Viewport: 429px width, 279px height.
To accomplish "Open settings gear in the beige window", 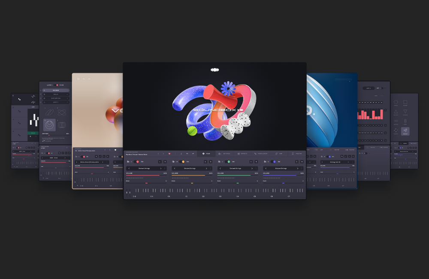I will pos(78,79).
